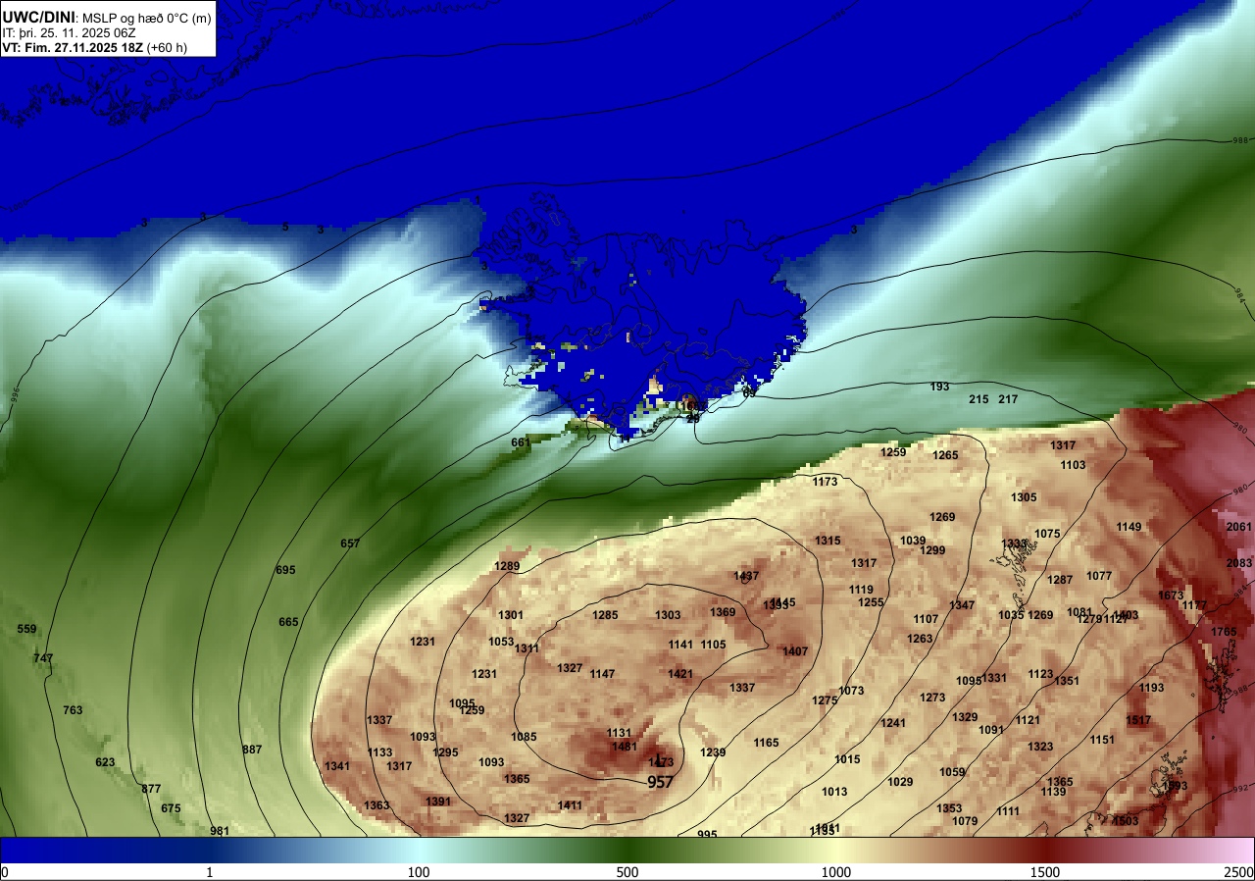Click the map value 1285

pos(605,615)
